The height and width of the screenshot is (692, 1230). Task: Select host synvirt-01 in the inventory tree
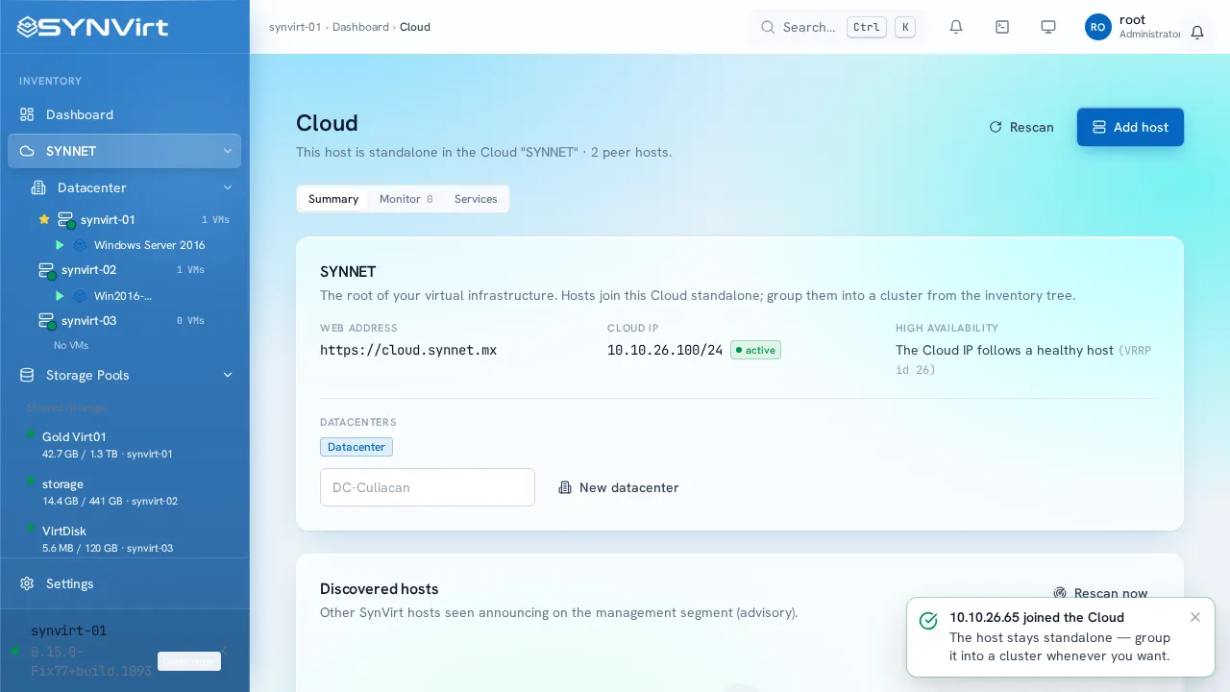coord(108,220)
